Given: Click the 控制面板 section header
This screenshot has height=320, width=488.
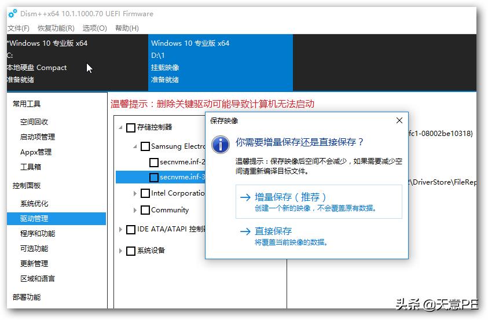Looking at the screenshot, I should 27,186.
